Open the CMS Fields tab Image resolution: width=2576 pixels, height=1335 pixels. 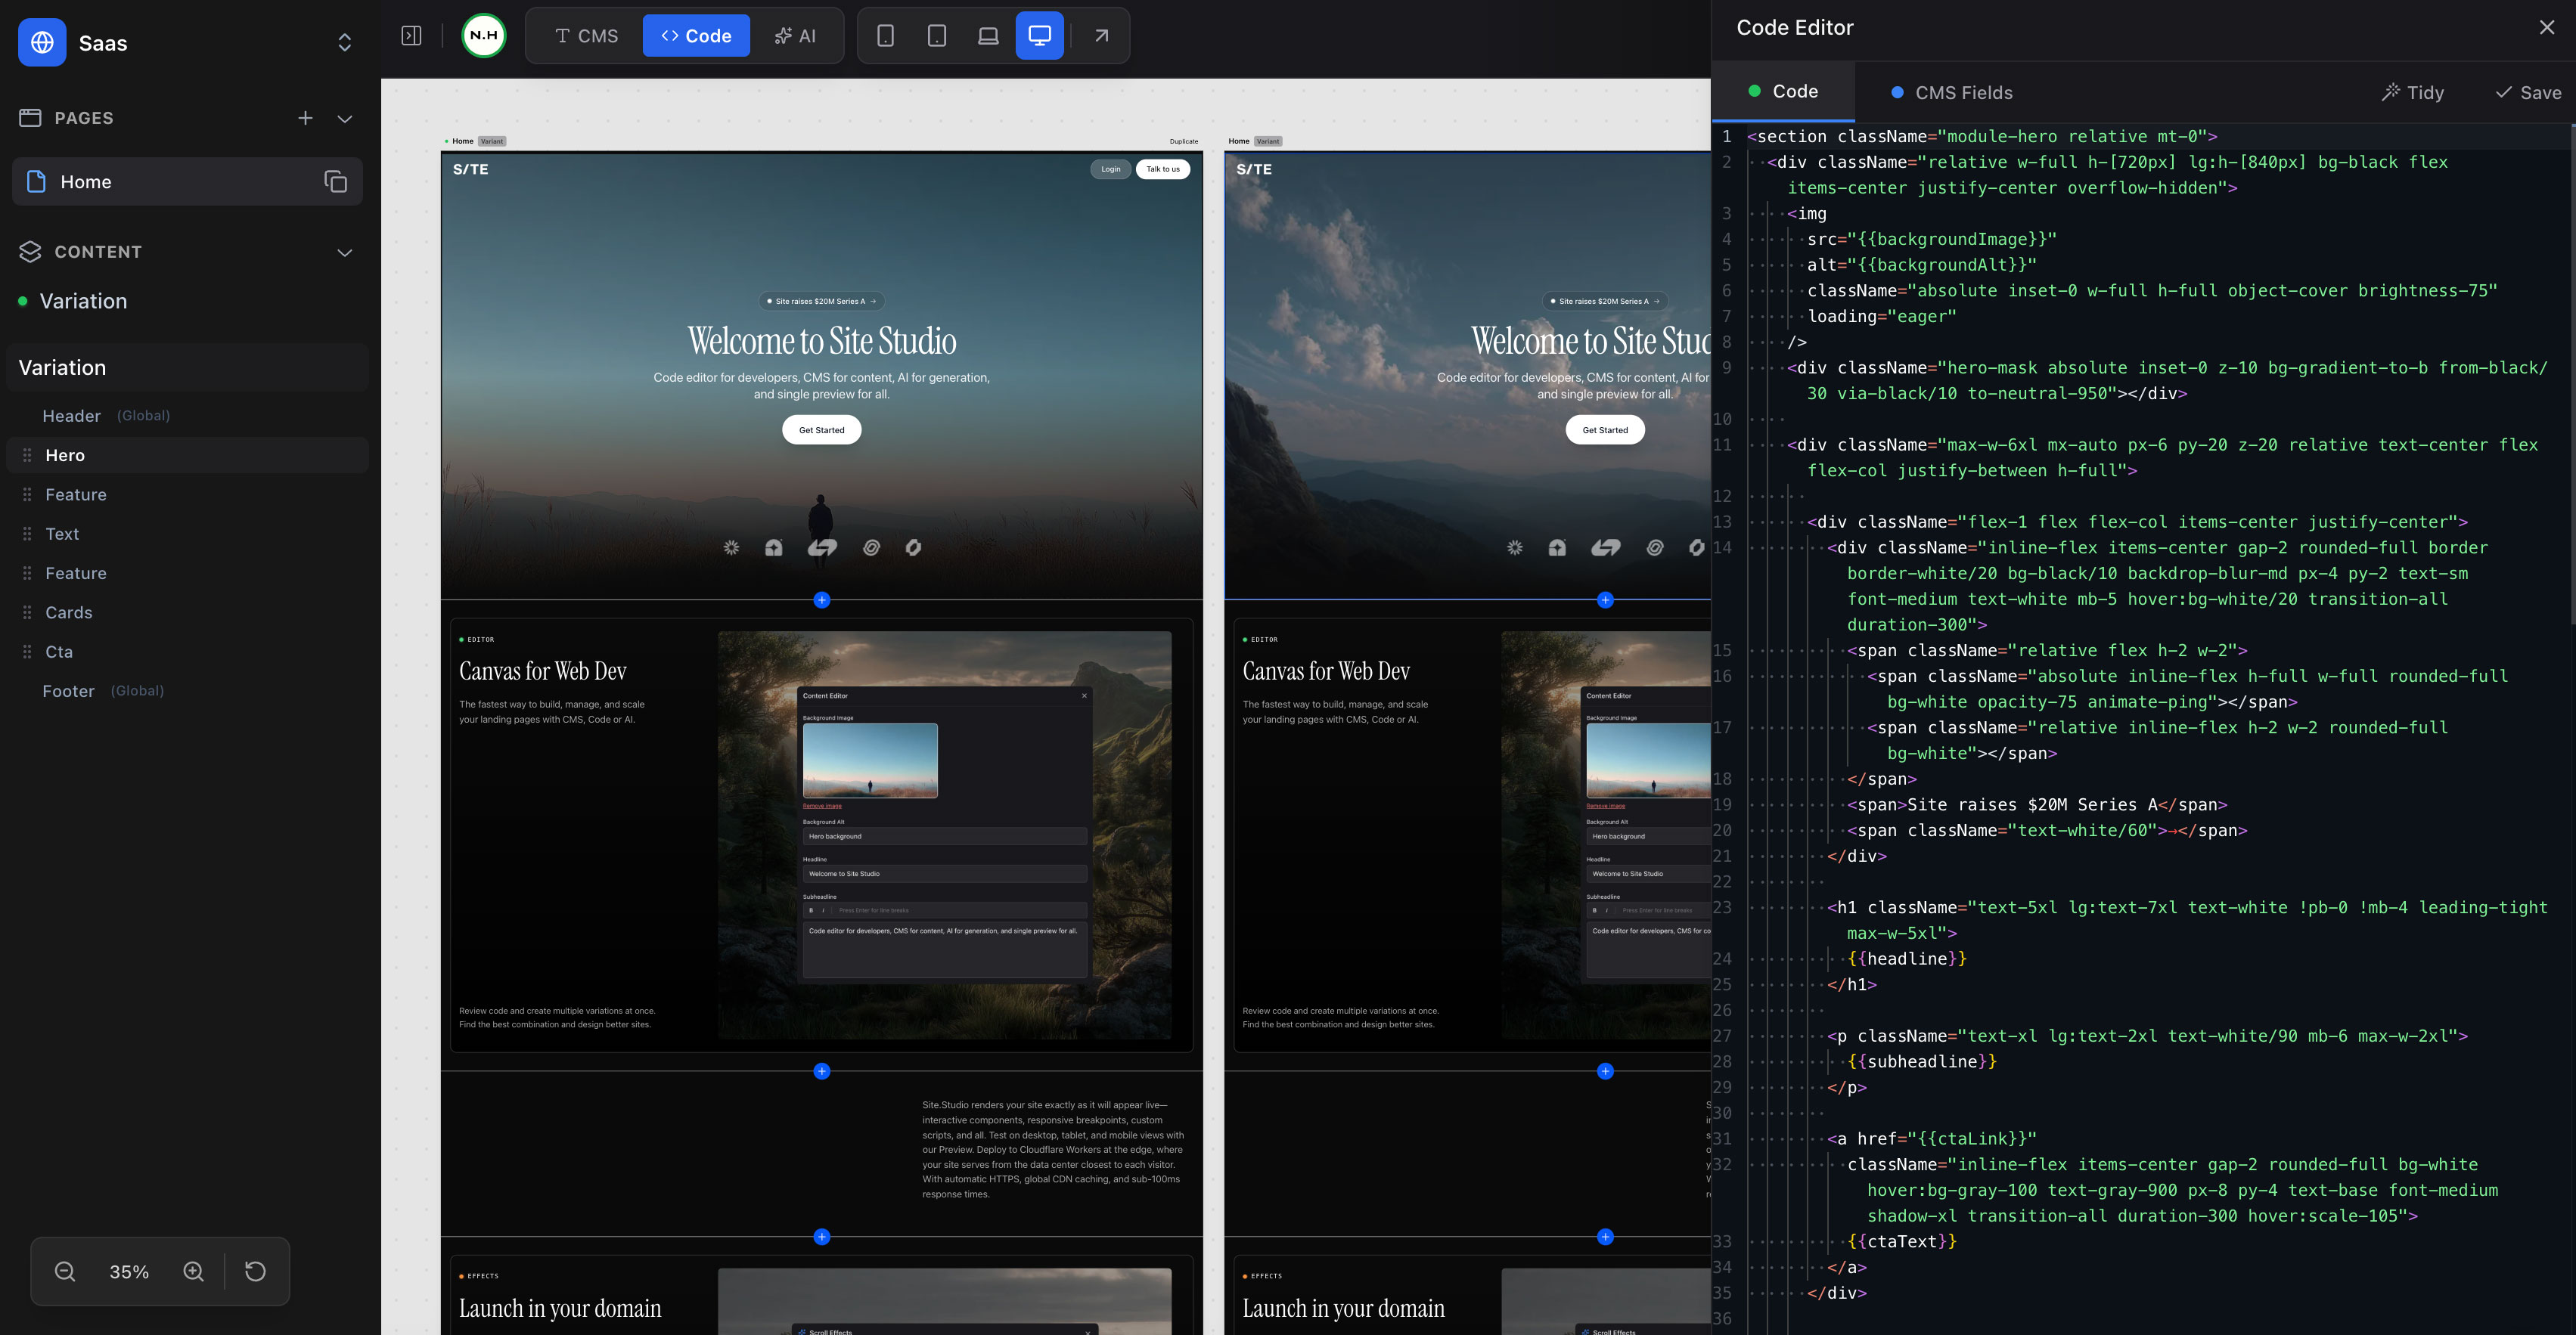[1952, 93]
